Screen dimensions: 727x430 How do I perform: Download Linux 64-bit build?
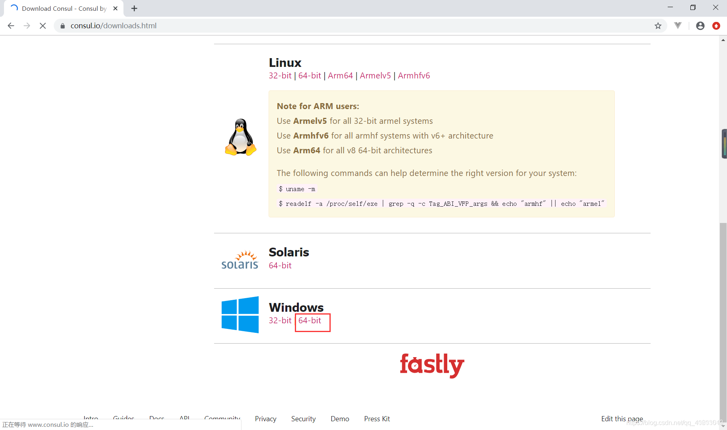pyautogui.click(x=310, y=76)
